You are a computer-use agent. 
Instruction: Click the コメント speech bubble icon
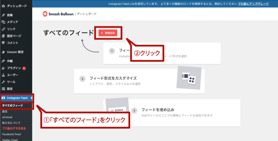3,43
